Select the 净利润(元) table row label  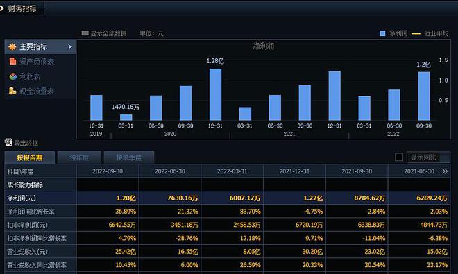click(22, 198)
